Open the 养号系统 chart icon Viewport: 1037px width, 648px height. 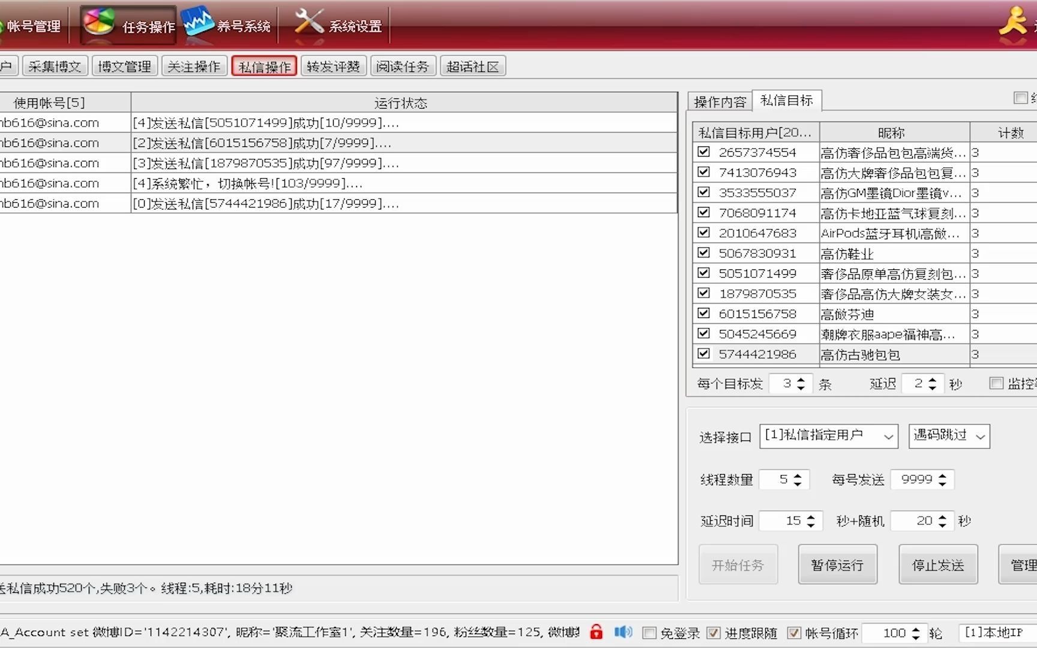198,23
